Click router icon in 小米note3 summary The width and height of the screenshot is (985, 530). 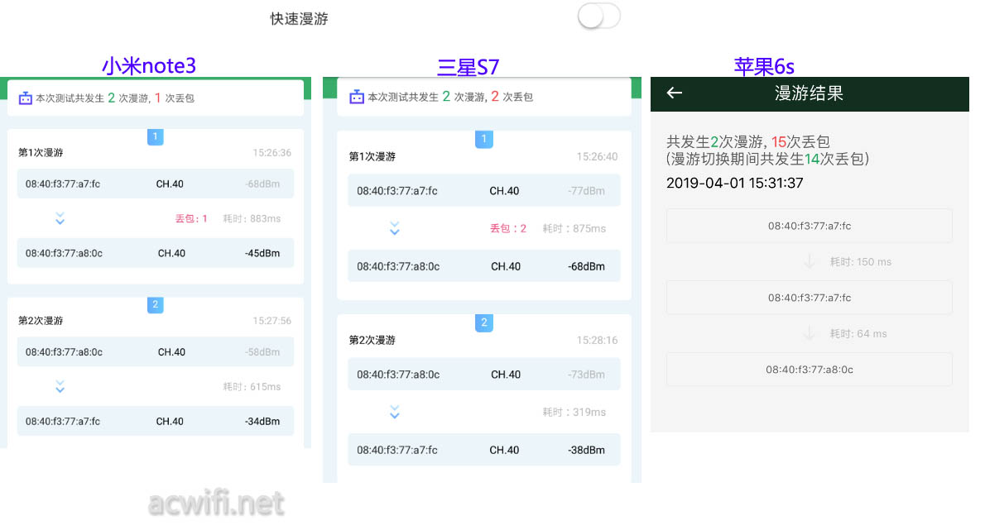point(25,98)
